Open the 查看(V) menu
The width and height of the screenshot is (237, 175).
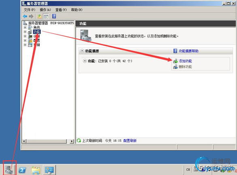(x=61, y=10)
